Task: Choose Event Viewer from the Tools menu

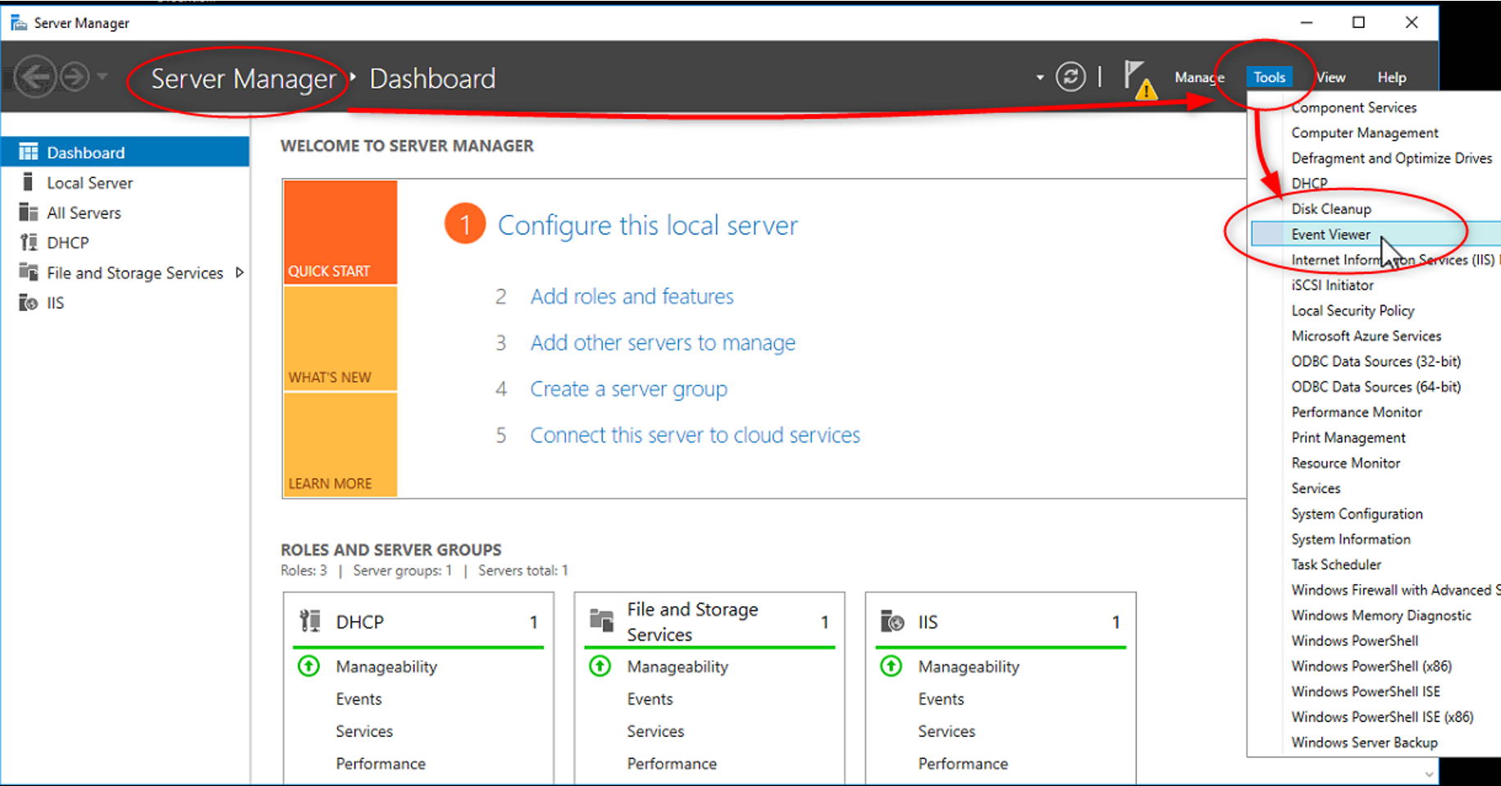Action: pos(1330,235)
